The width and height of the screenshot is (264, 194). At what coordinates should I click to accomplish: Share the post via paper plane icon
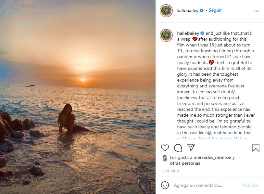click(191, 148)
